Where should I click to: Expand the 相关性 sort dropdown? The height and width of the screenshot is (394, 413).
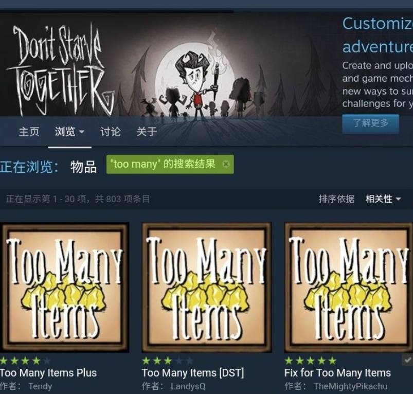coord(383,199)
